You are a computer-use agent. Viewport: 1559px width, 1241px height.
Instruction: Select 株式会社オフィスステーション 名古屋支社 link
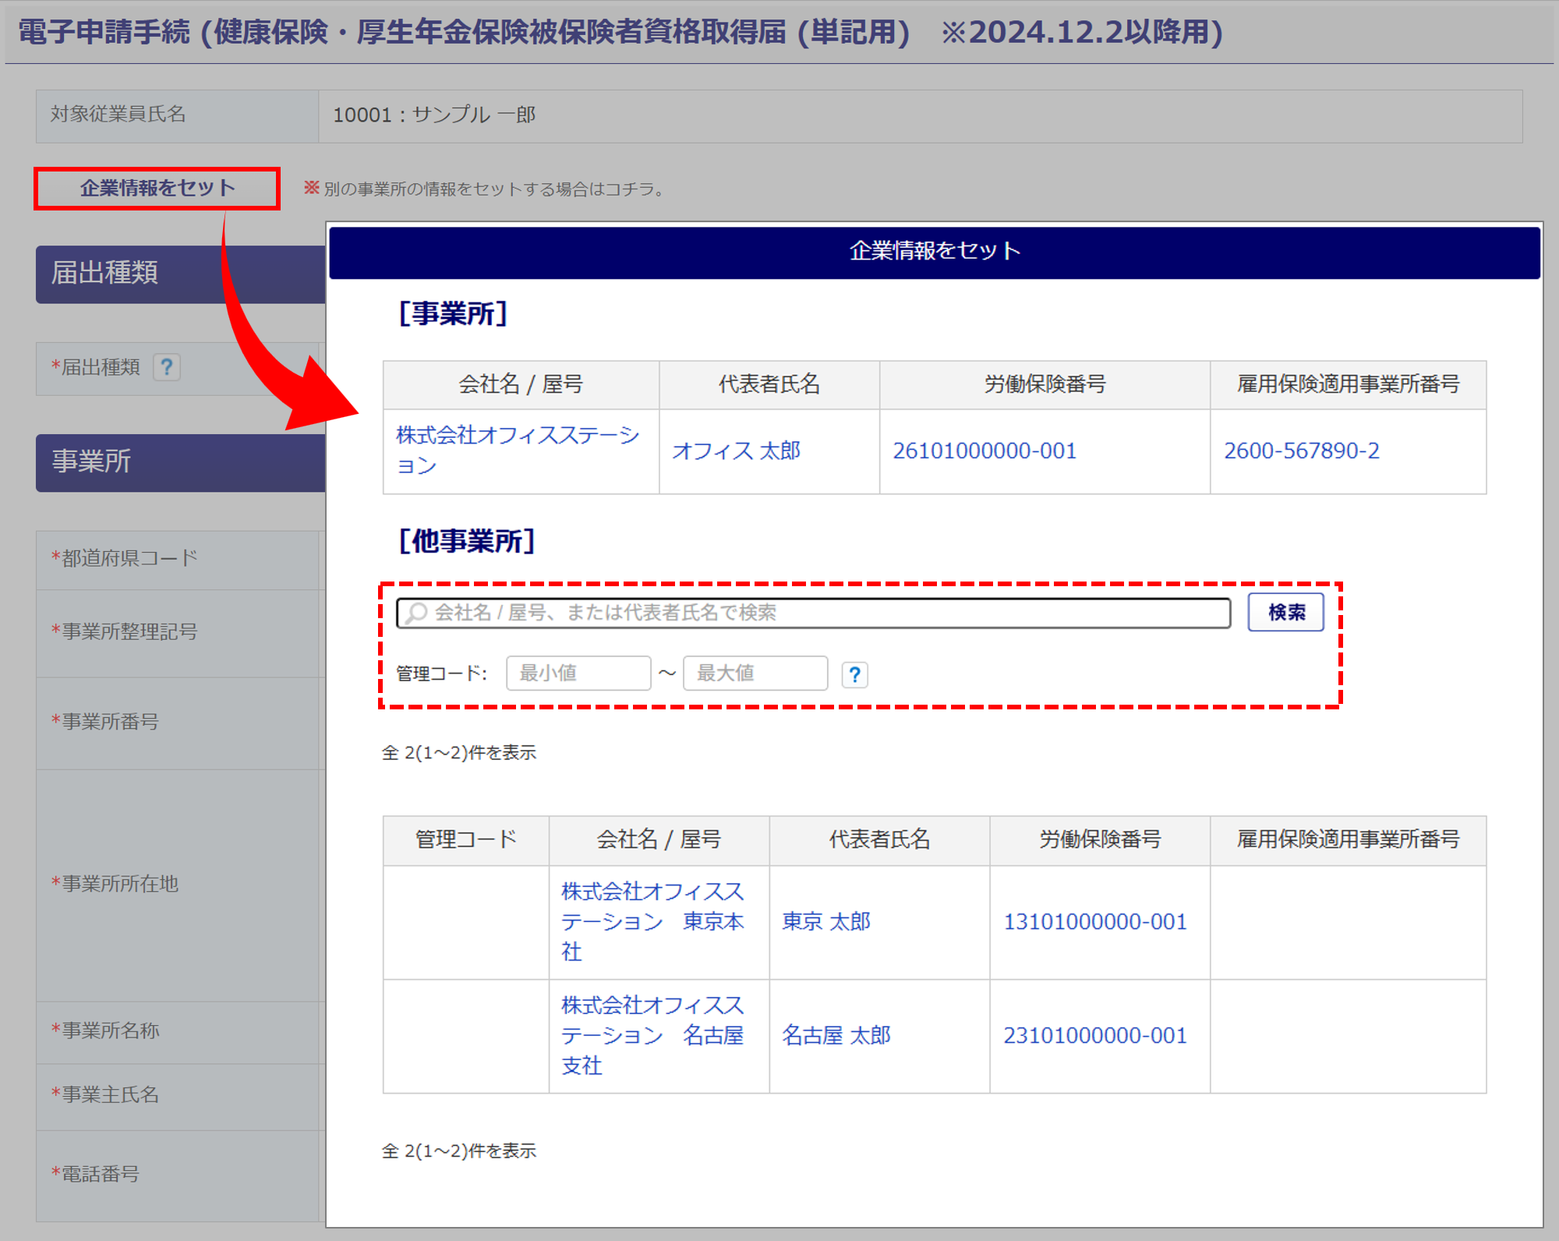tap(653, 1035)
